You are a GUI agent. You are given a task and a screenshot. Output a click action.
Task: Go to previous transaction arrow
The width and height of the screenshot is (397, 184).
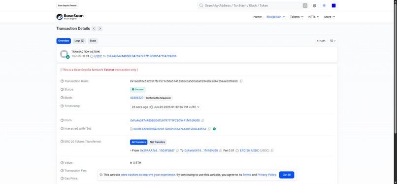tap(94, 29)
